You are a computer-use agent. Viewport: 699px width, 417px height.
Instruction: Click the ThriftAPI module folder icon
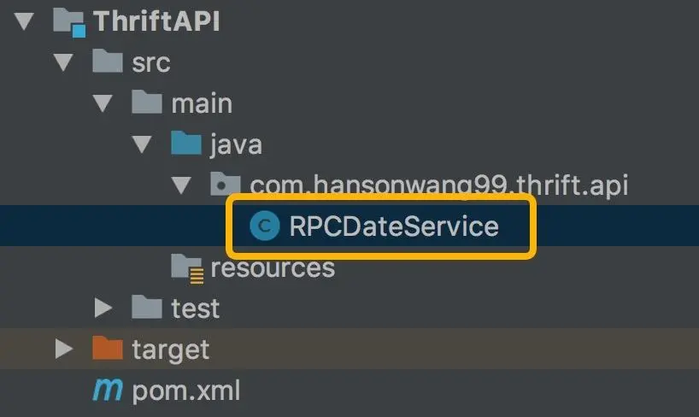69,22
